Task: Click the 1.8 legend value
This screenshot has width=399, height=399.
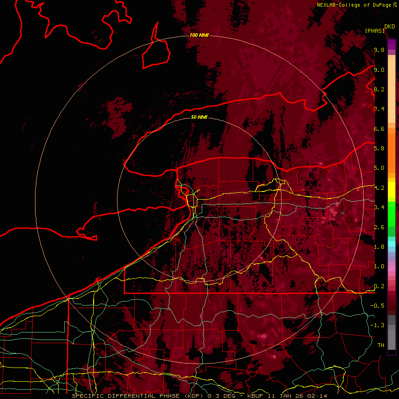Action: (x=379, y=247)
